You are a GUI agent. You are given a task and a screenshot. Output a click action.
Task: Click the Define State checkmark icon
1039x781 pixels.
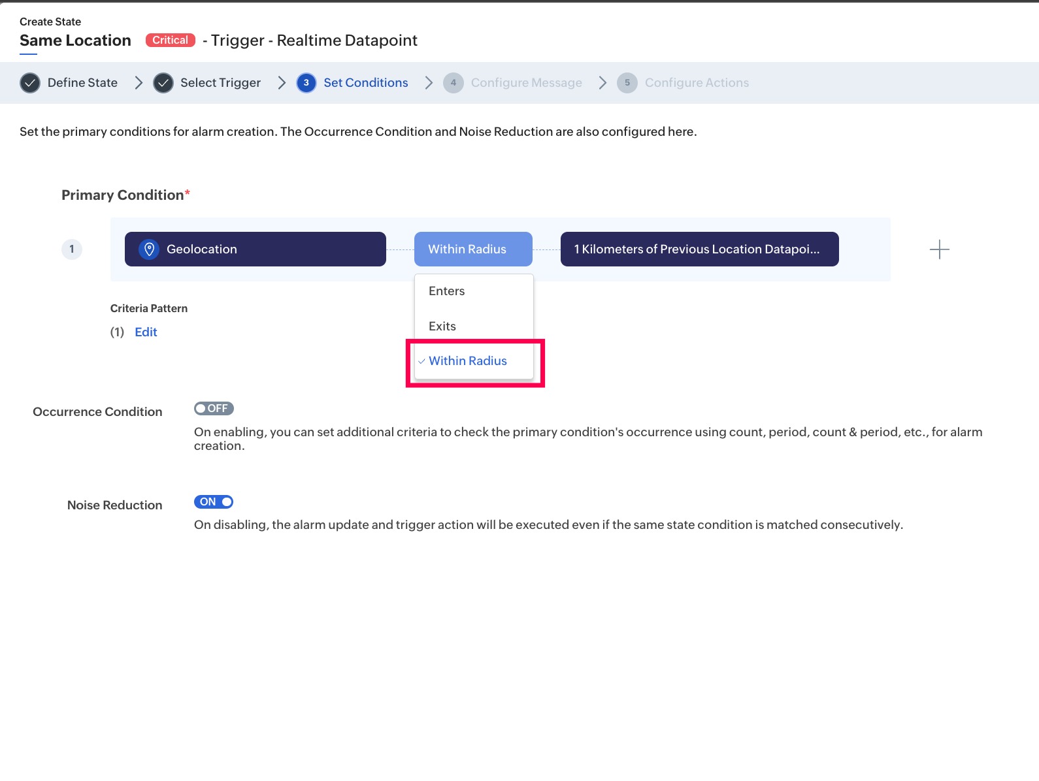[x=30, y=83]
